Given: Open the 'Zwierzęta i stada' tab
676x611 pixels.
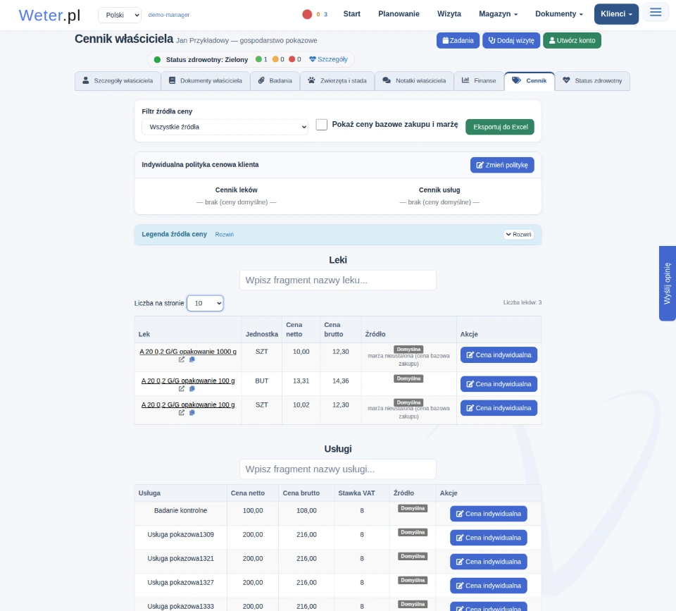Looking at the screenshot, I should tap(337, 80).
